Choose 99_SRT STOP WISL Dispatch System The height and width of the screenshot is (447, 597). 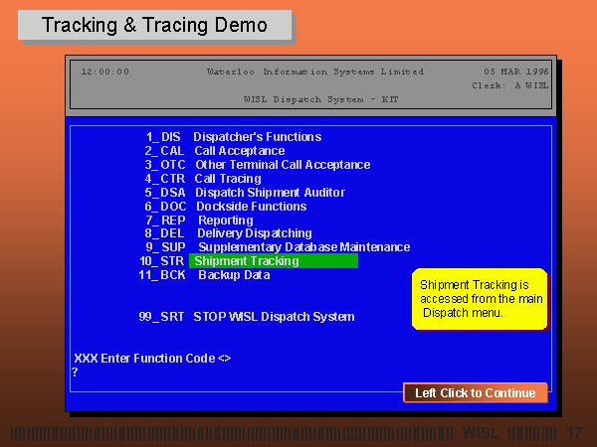click(x=247, y=317)
